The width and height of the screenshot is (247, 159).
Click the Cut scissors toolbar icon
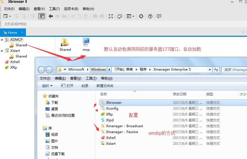73,16
